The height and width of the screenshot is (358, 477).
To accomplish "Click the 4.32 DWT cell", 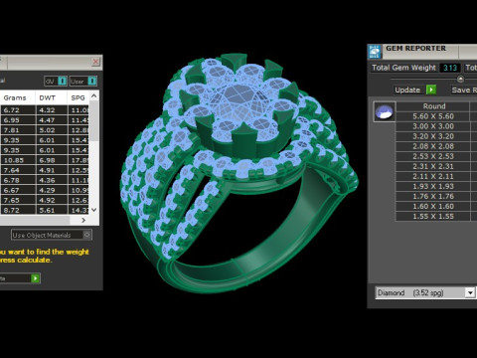I will (x=52, y=110).
